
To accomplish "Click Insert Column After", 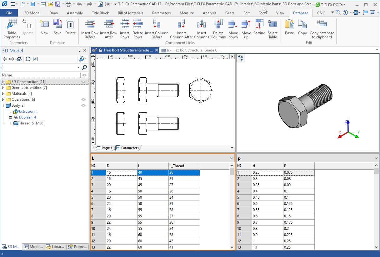I will tap(181, 29).
